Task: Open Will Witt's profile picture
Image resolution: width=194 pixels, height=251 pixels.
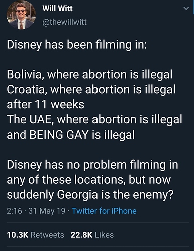Action: click(21, 15)
